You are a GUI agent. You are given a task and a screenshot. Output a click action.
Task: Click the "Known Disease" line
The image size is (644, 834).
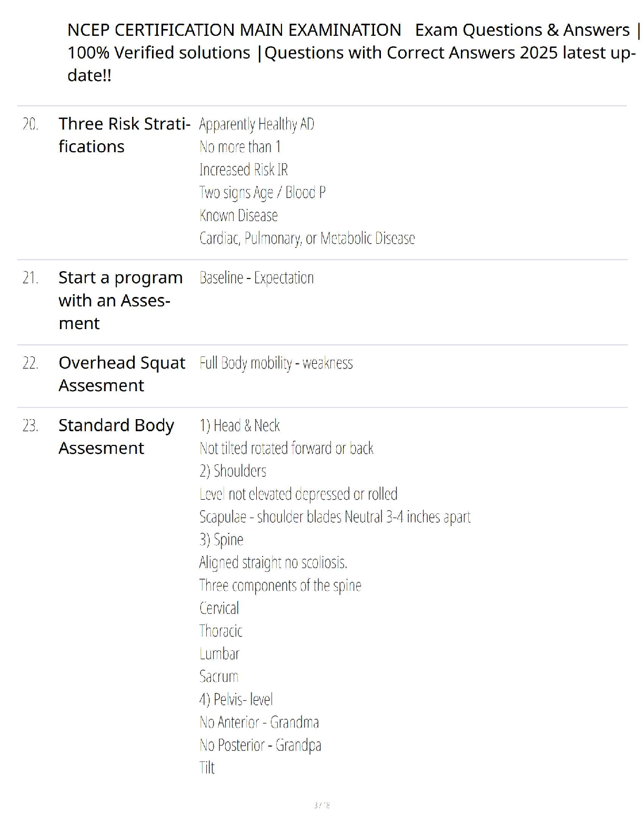238,215
